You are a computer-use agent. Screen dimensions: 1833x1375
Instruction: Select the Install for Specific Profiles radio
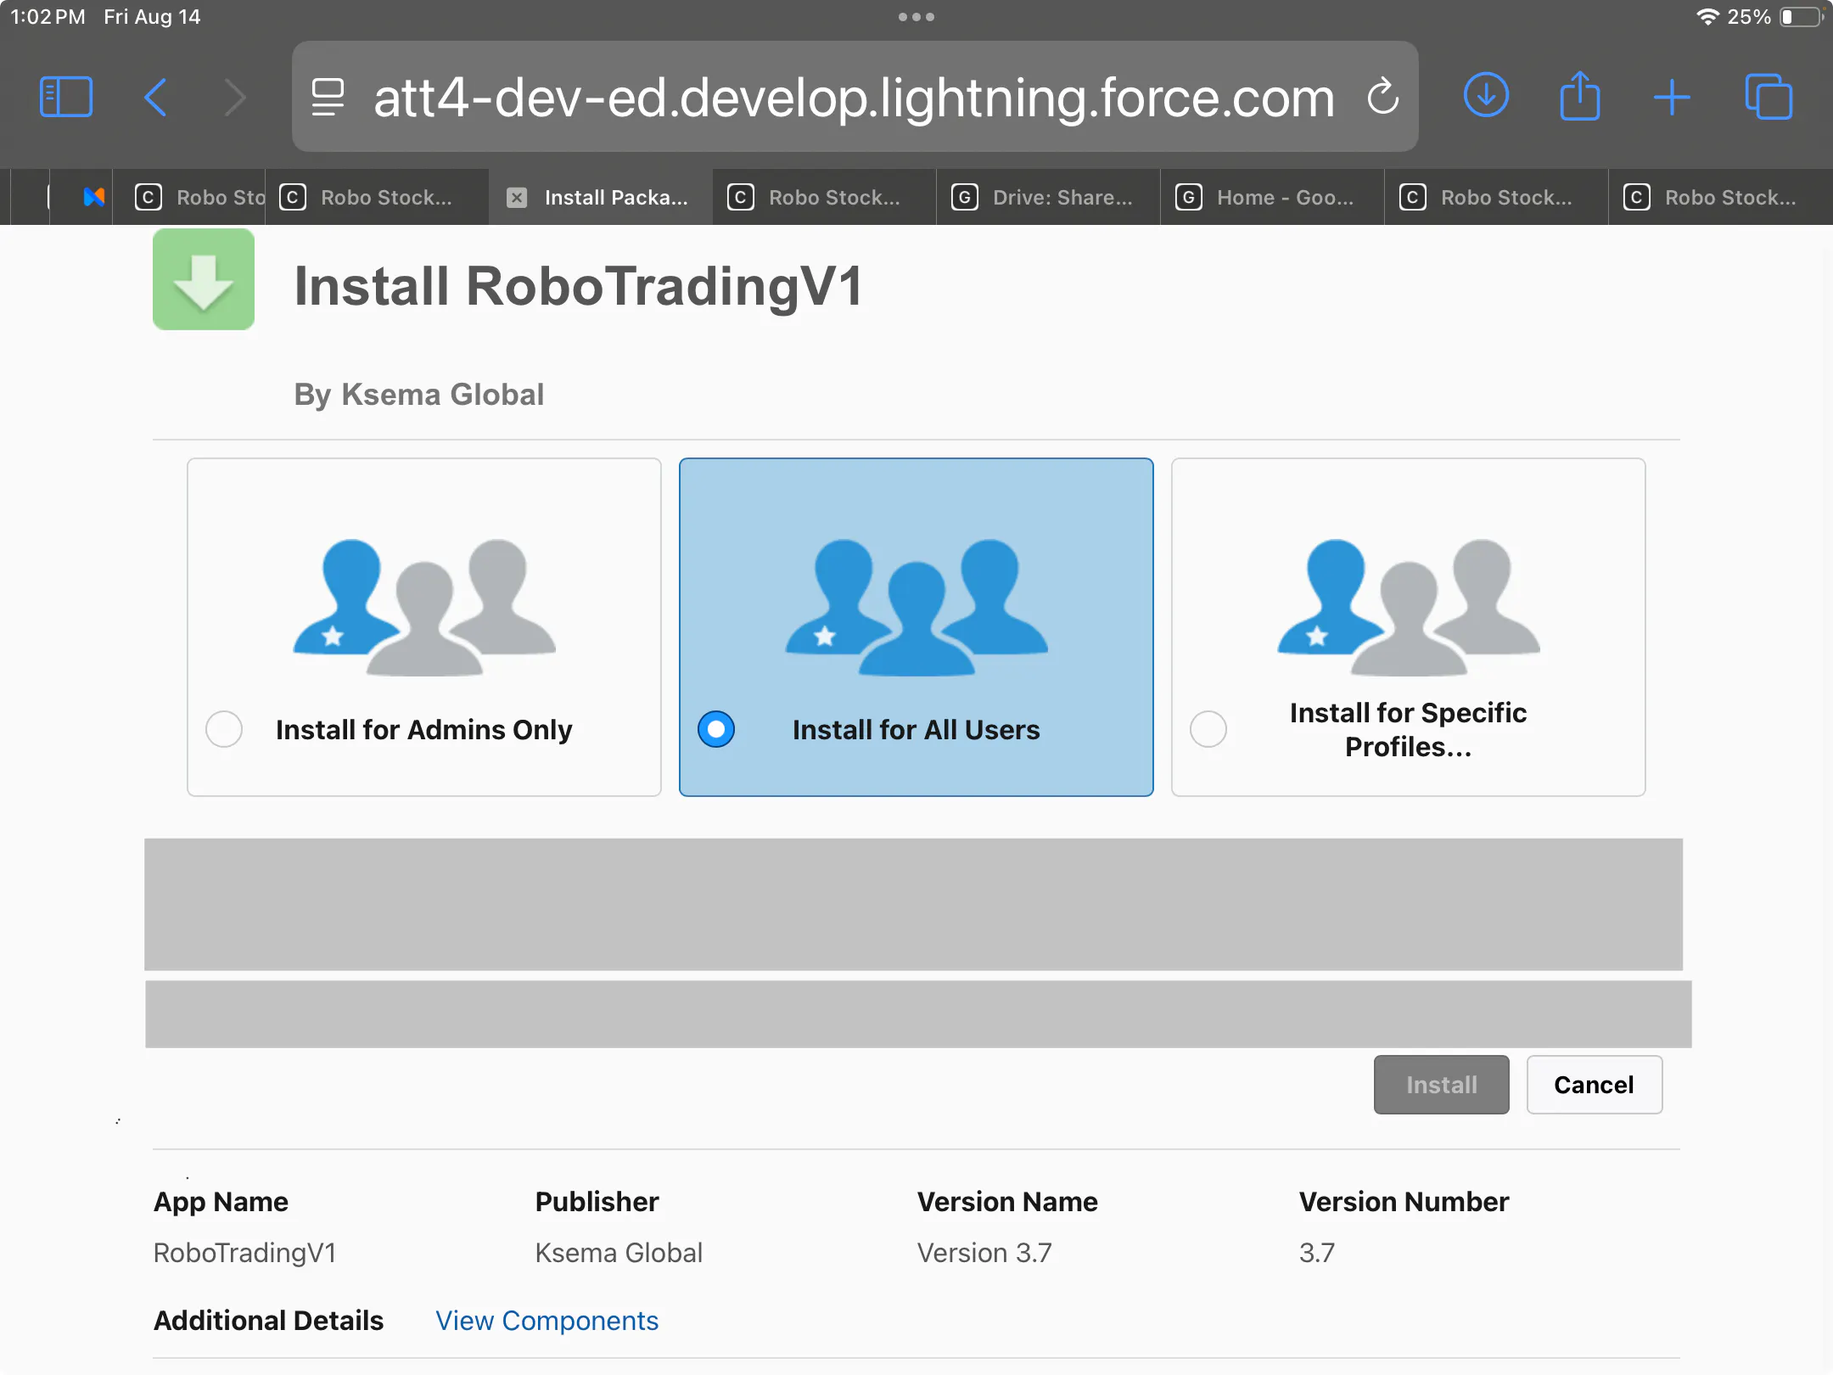point(1208,729)
